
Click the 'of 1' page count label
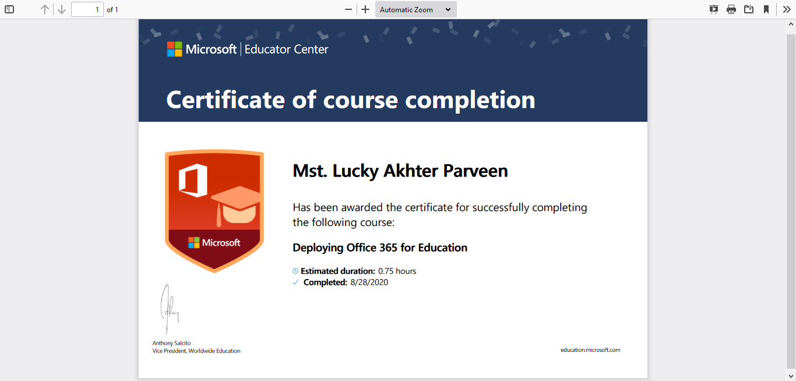(x=112, y=9)
